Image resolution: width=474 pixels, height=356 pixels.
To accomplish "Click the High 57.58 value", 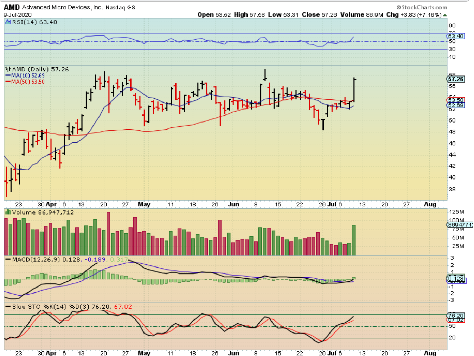I will pyautogui.click(x=249, y=15).
